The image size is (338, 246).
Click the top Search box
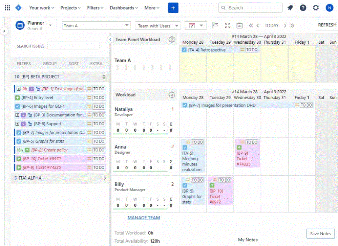tap(251, 8)
